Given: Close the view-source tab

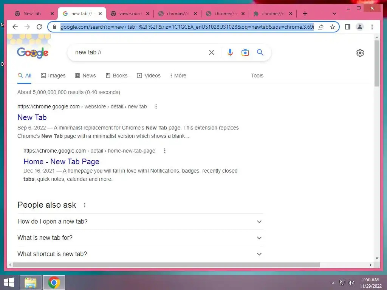Looking at the screenshot, I should point(148,14).
